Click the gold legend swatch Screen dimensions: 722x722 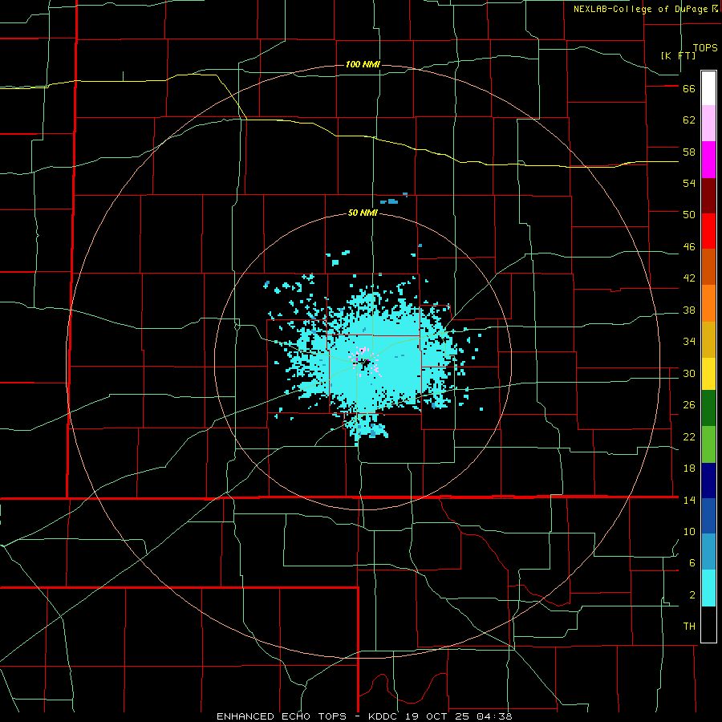708,339
